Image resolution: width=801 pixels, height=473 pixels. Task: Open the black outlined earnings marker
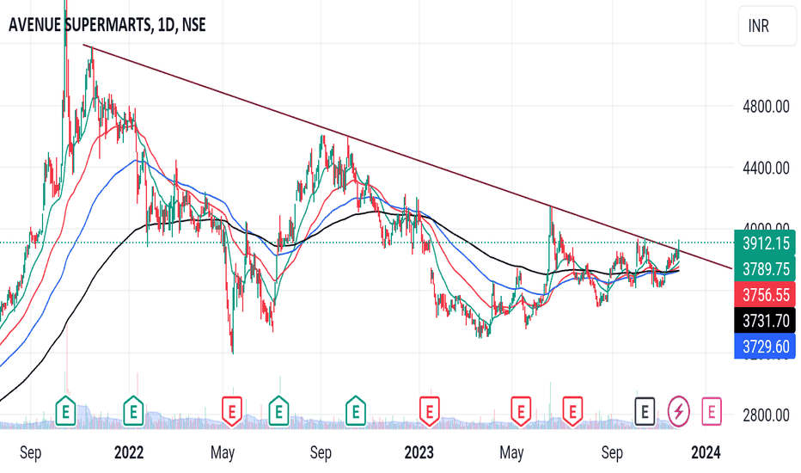pyautogui.click(x=645, y=411)
